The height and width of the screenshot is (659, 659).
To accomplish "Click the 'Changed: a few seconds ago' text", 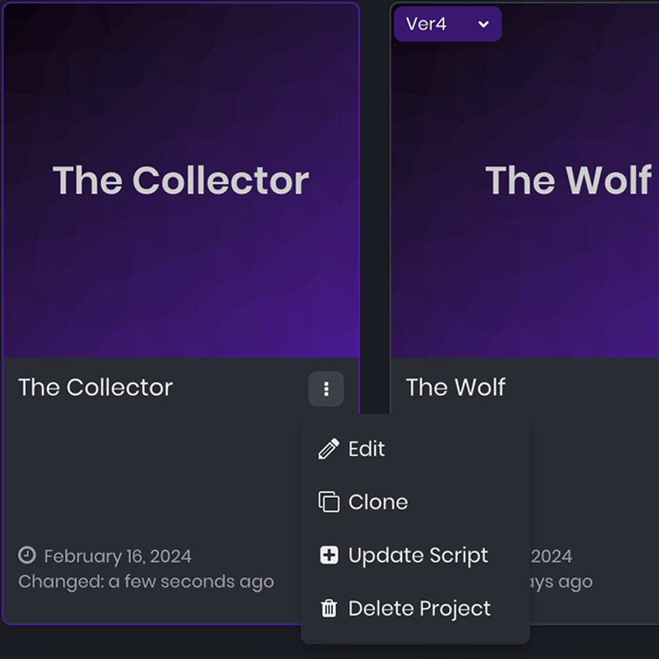I will (146, 582).
